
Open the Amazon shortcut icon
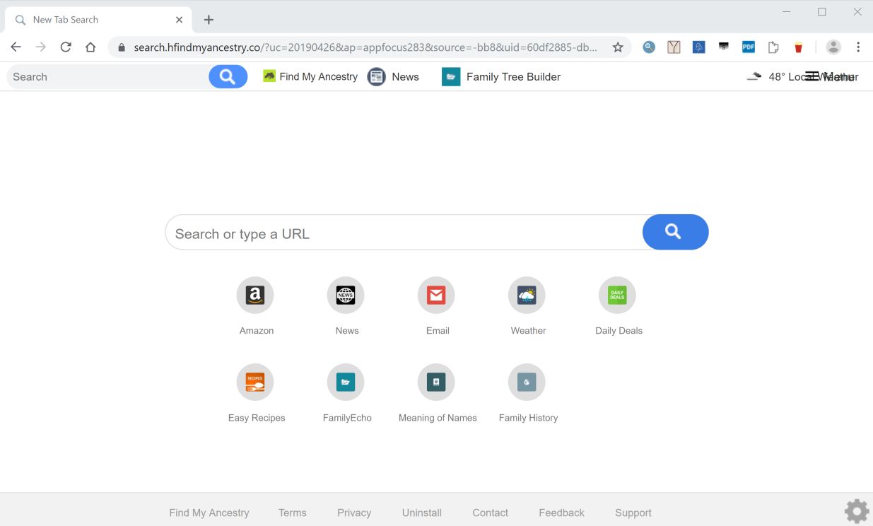tap(255, 295)
